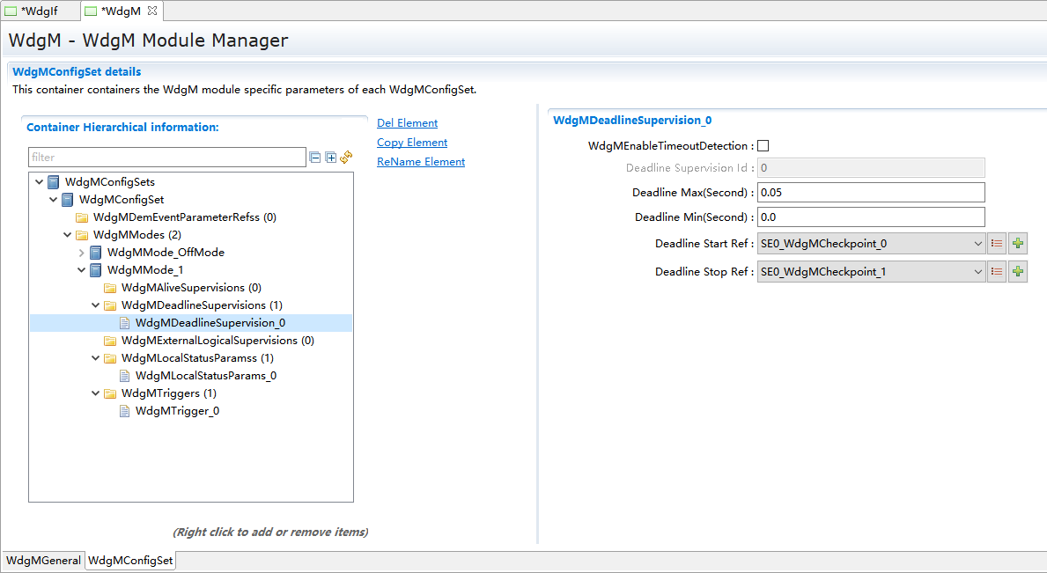This screenshot has height=573, width=1047.
Task: Open the Deadline Start Ref dropdown
Action: click(977, 244)
